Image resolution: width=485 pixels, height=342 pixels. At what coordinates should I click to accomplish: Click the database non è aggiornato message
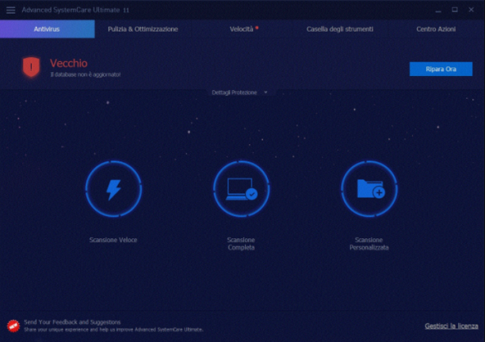(86, 74)
